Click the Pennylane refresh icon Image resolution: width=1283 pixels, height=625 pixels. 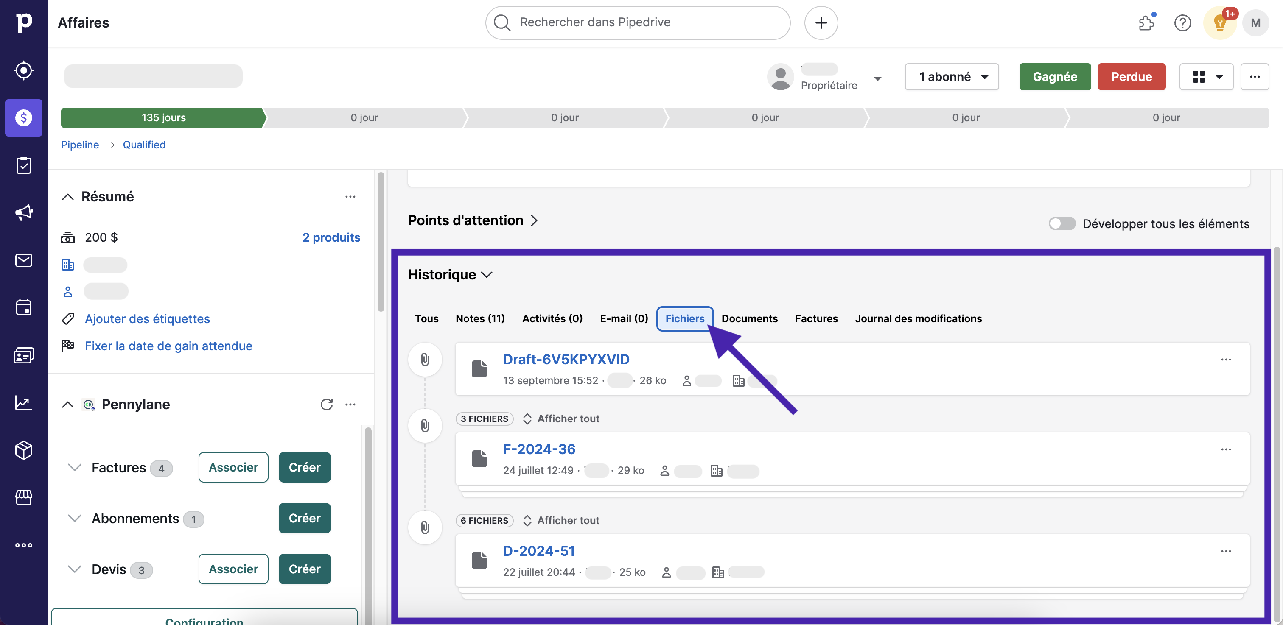click(326, 405)
